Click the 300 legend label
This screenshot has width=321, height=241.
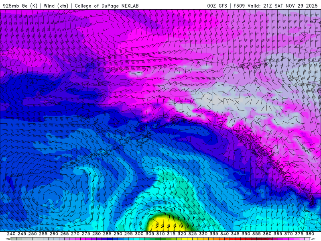point(139,234)
